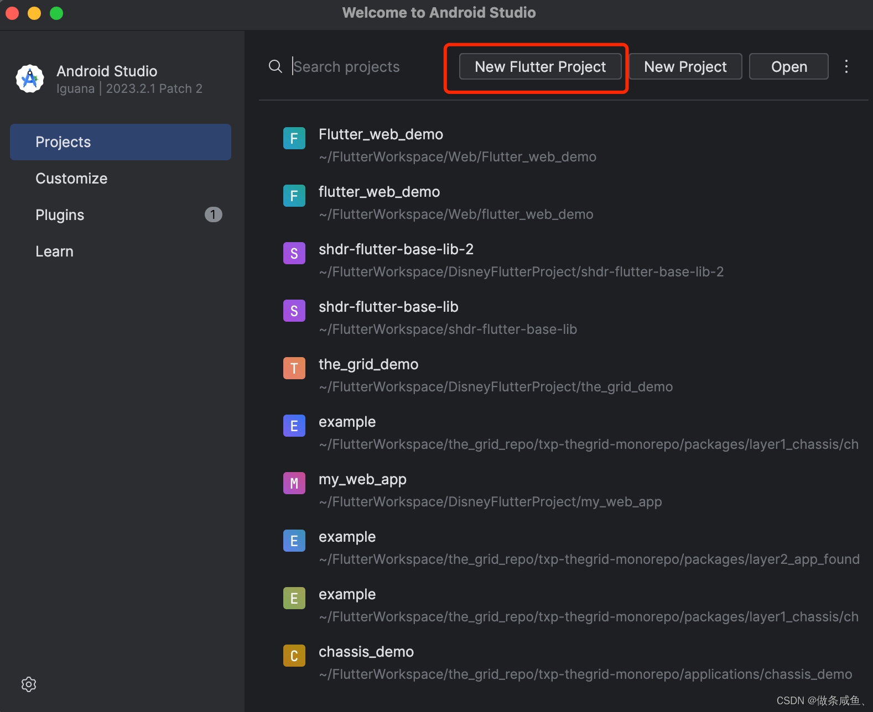Click the search magnifier icon
The width and height of the screenshot is (873, 712).
pos(276,67)
